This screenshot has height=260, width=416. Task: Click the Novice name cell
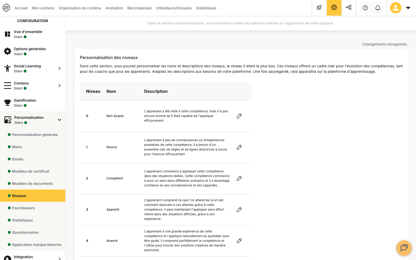click(112, 147)
